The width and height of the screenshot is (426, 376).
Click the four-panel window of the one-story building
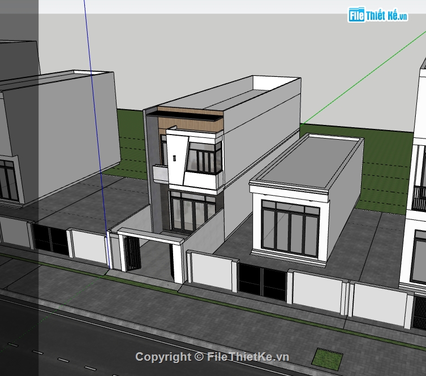[x=290, y=229]
